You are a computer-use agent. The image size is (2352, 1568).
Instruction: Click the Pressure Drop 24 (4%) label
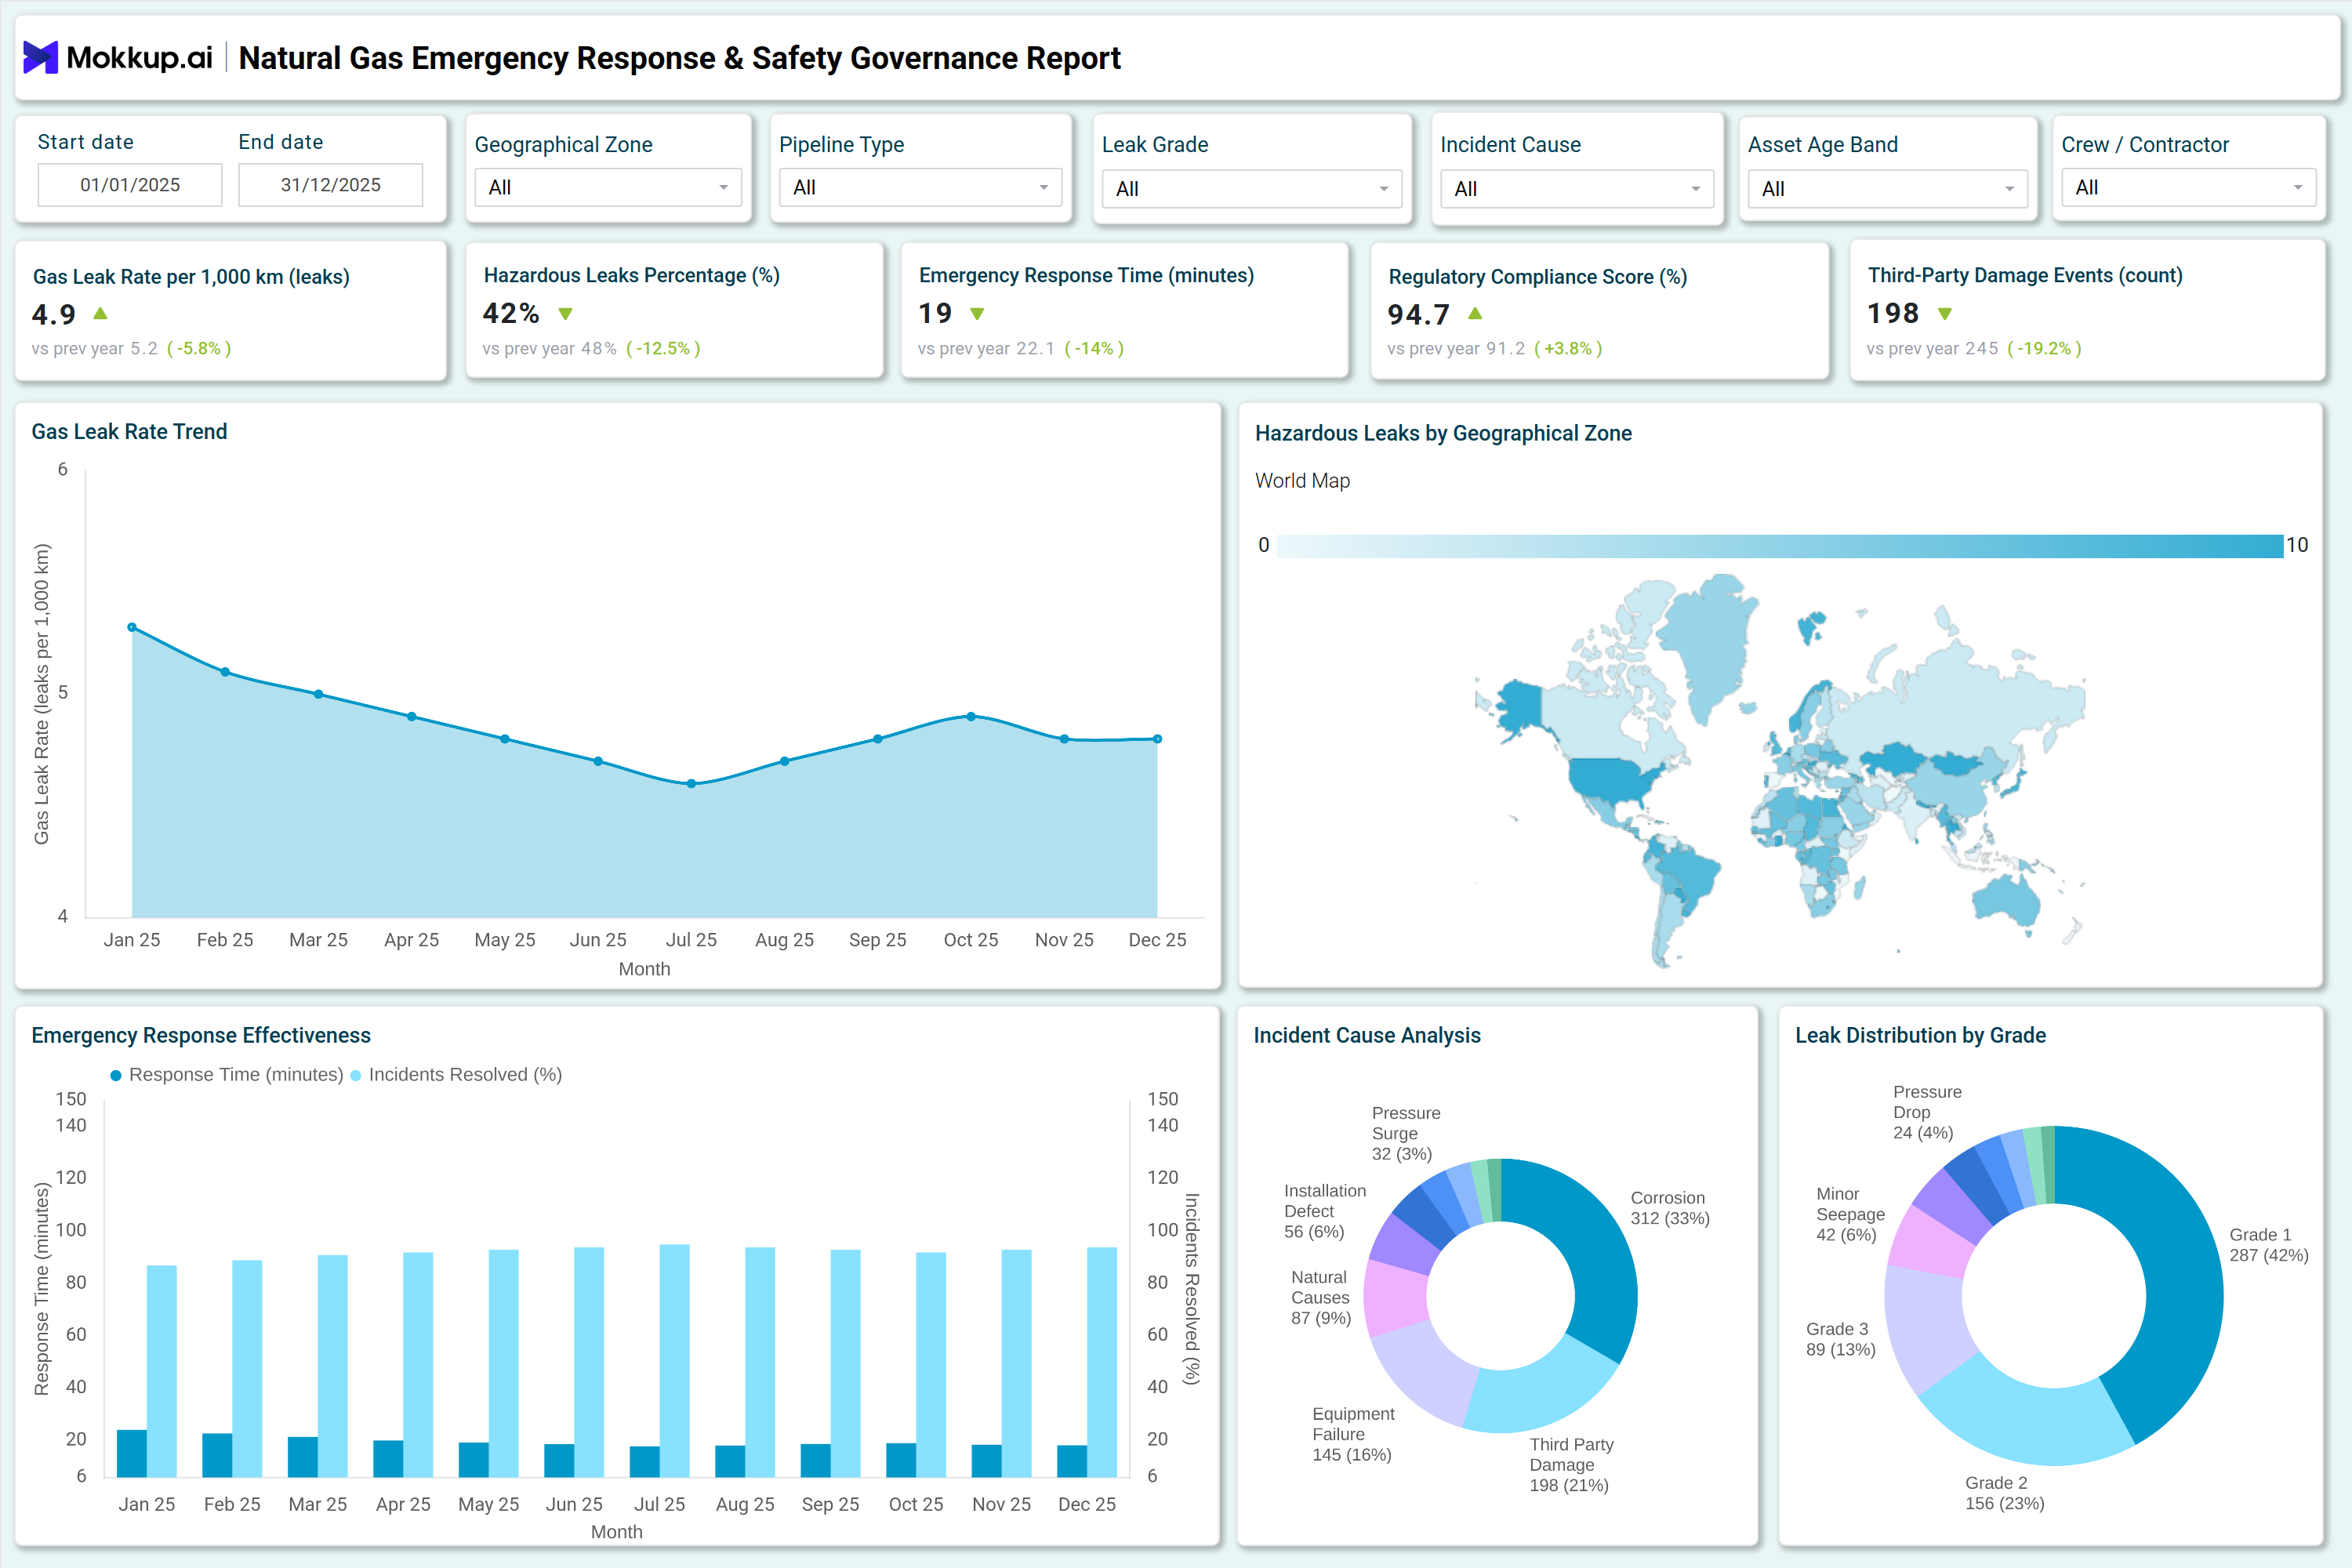point(1927,1112)
